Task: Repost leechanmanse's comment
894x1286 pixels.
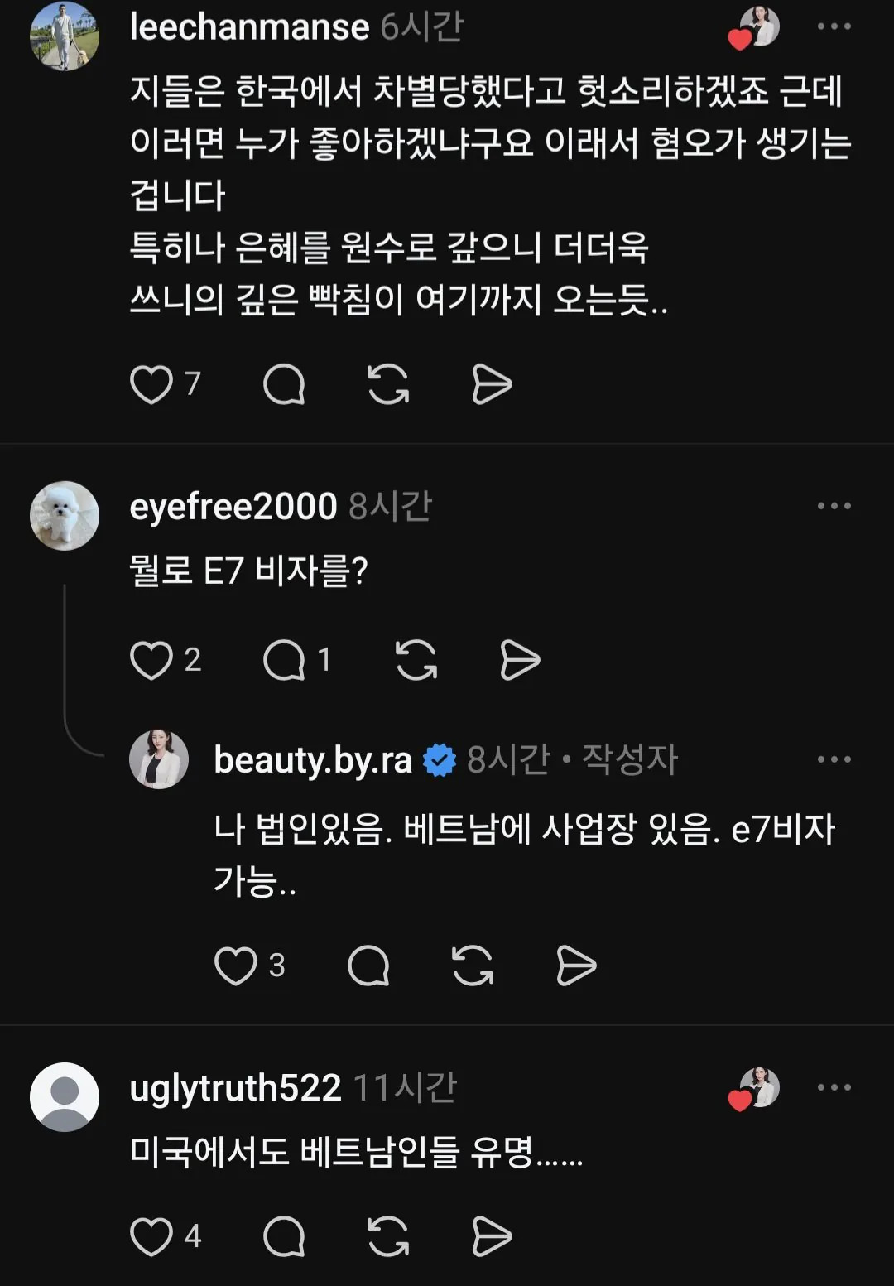Action: (x=388, y=384)
